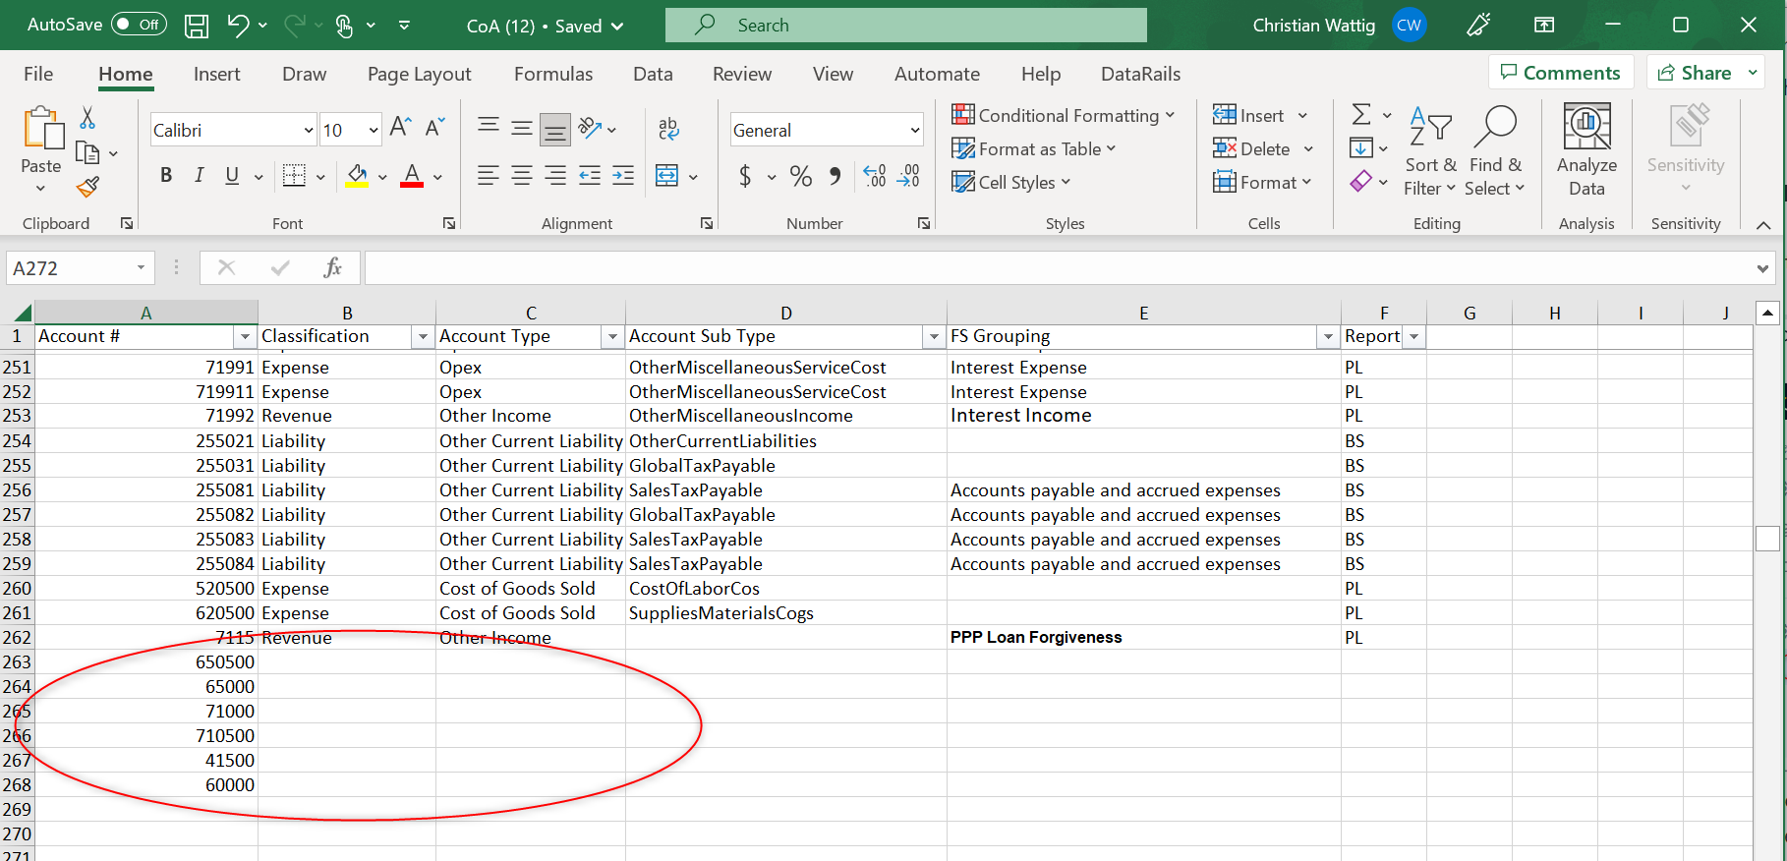Click the Insert Function fx icon
1787x861 pixels.
click(332, 267)
